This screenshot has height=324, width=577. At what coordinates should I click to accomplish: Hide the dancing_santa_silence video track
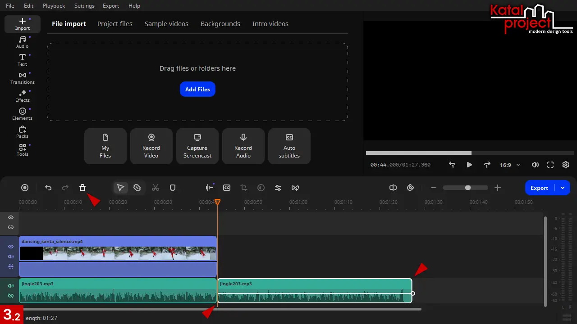pyautogui.click(x=11, y=247)
